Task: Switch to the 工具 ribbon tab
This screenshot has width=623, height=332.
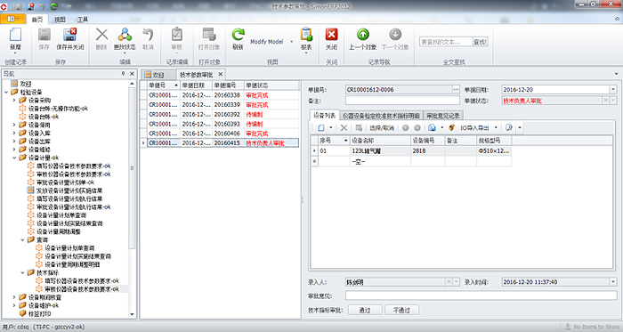Action: click(x=83, y=20)
